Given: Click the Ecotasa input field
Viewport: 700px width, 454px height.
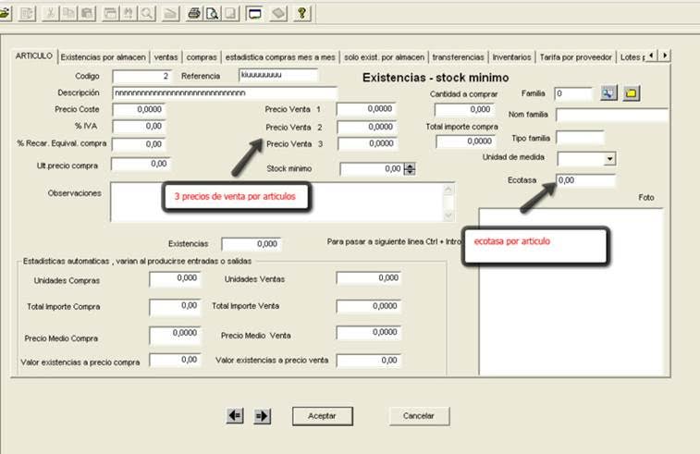Looking at the screenshot, I should pos(586,181).
